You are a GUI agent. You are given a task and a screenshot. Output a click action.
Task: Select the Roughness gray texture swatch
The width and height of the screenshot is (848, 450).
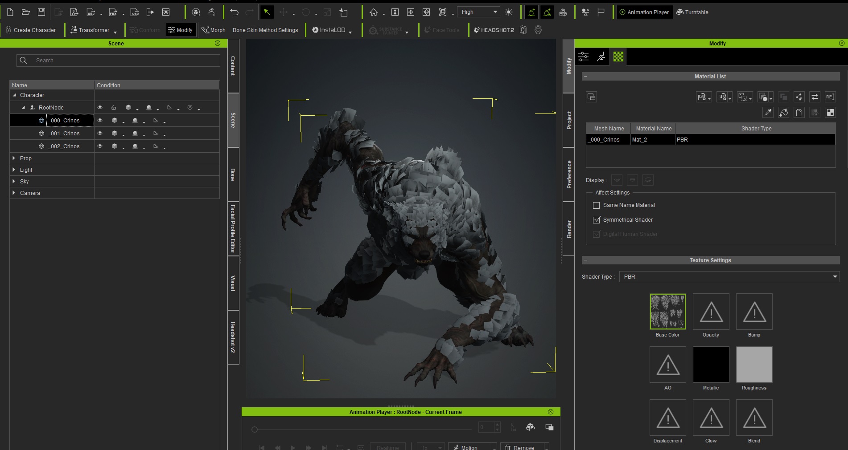point(754,365)
